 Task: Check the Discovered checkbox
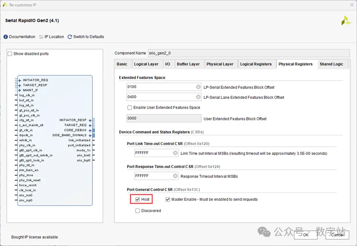[x=137, y=211]
